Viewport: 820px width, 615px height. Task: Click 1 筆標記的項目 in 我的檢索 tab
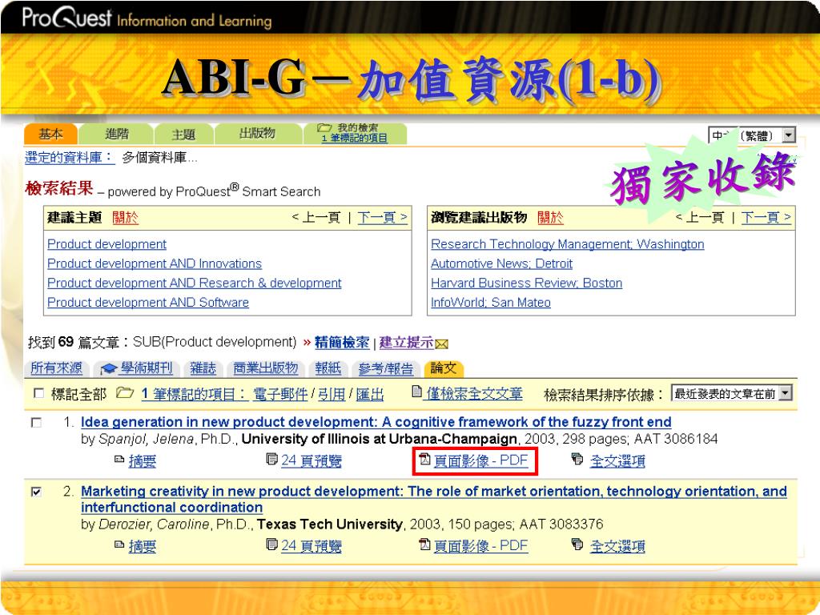click(x=355, y=138)
